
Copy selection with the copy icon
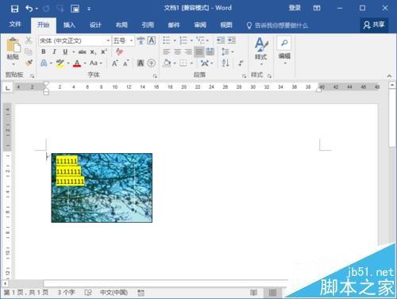click(x=29, y=52)
